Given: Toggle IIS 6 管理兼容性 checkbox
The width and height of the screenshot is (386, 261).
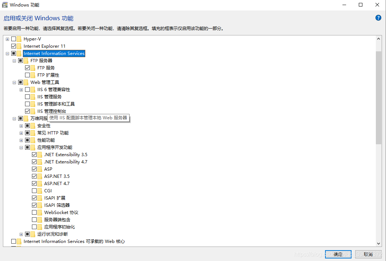Looking at the screenshot, I should [27, 89].
